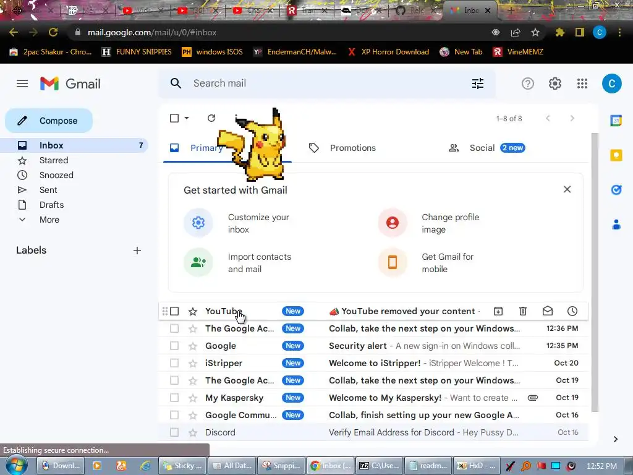Click the Compose button
This screenshot has height=475, width=633.
pyautogui.click(x=49, y=121)
